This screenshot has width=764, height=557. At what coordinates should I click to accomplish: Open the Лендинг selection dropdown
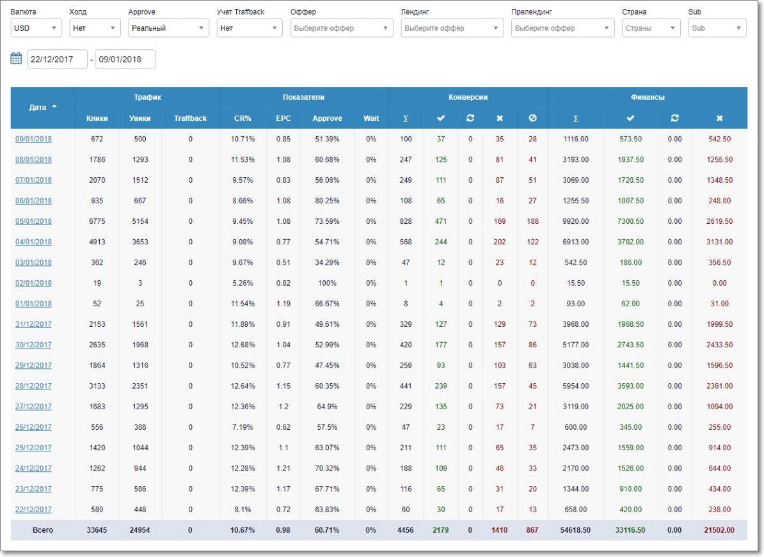click(x=452, y=27)
